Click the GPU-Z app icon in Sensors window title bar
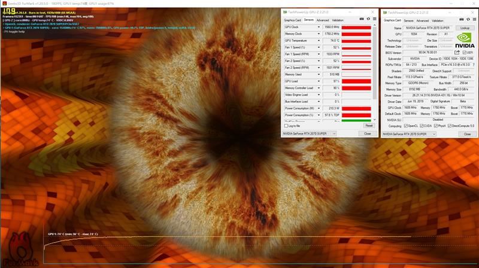This screenshot has height=268, width=479. (285, 12)
